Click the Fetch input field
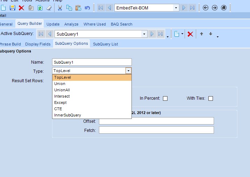This screenshot has height=177, width=250. click(156, 130)
